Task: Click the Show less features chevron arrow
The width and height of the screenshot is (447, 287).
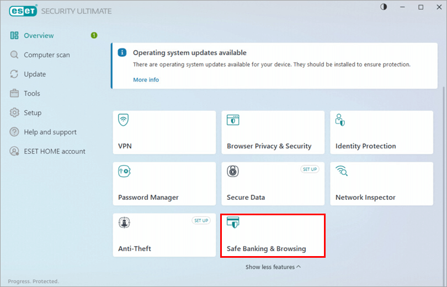Action: 299,267
